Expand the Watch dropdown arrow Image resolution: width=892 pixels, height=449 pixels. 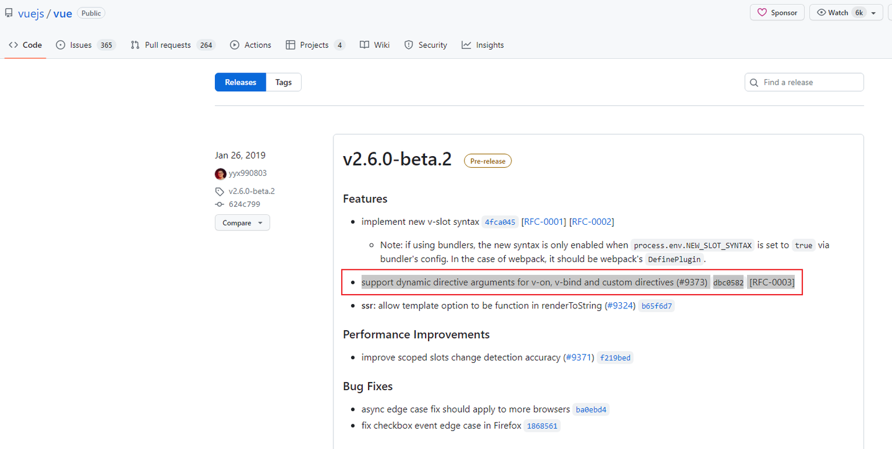873,13
